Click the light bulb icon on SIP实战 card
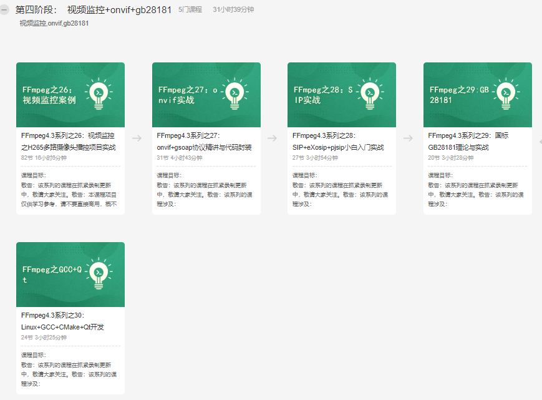Image resolution: width=542 pixels, height=400 pixels. 369,92
